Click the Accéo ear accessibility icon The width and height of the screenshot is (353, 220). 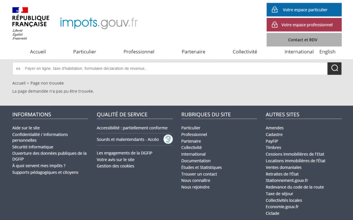[x=168, y=139]
